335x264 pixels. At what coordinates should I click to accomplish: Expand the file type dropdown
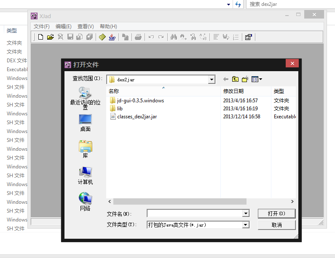click(246, 225)
